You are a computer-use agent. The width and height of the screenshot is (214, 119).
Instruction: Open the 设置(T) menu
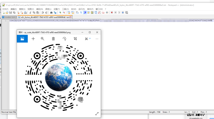[57, 9]
